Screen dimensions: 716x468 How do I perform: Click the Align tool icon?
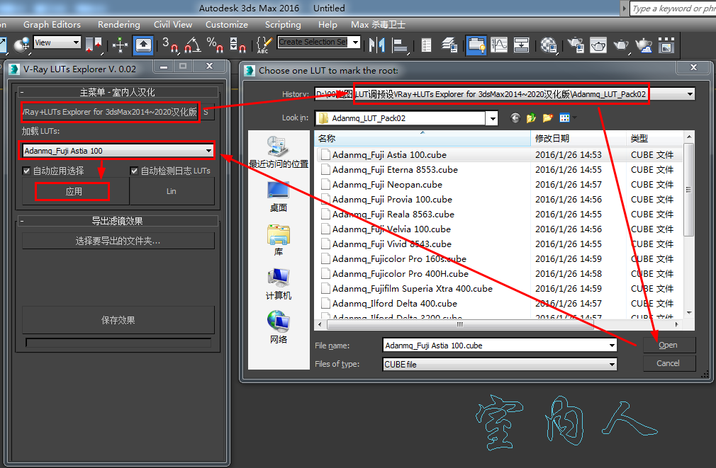point(401,45)
